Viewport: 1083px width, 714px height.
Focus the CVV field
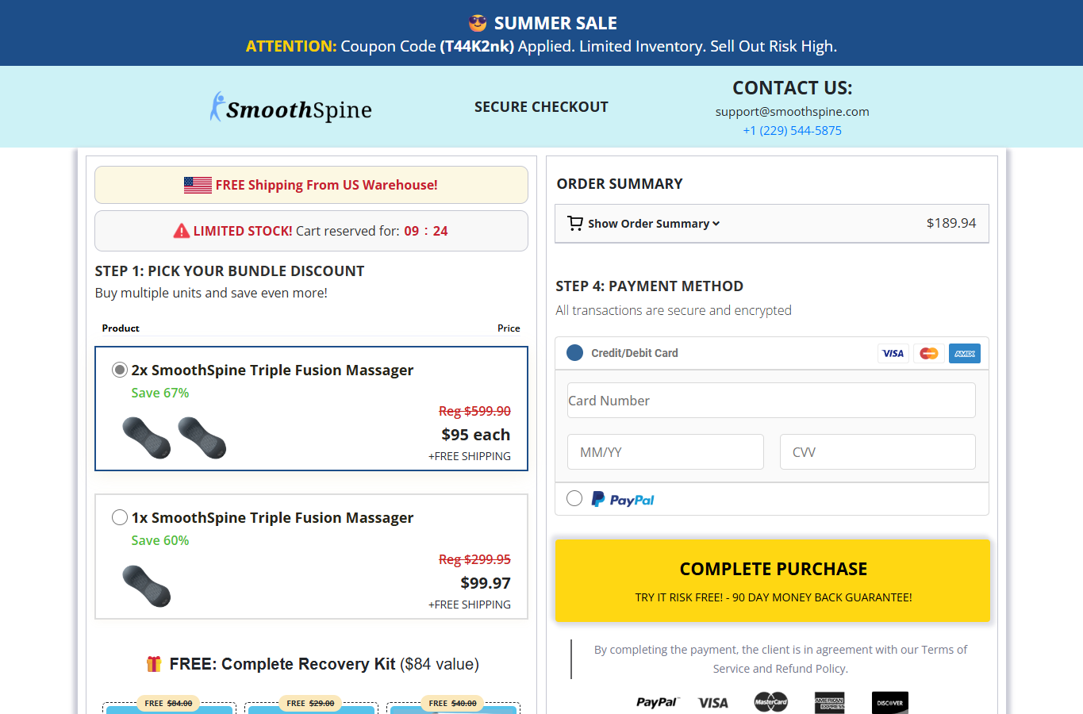point(878,452)
